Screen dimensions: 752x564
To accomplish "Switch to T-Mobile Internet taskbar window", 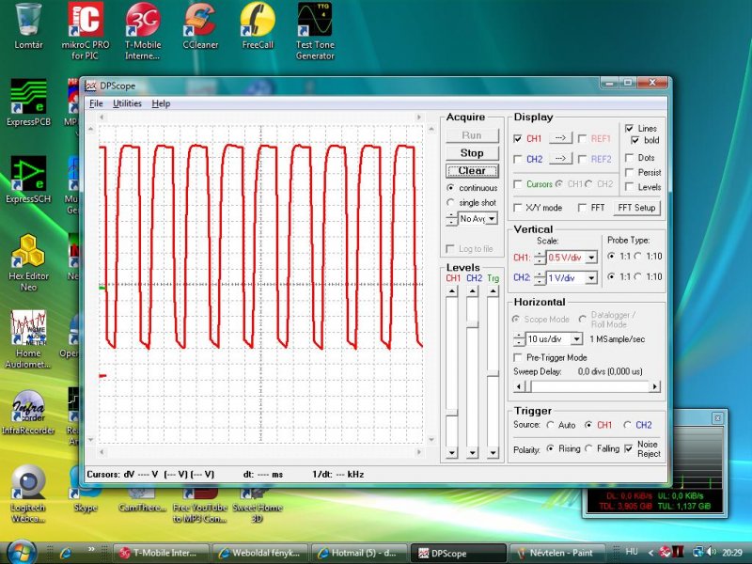I will [161, 553].
